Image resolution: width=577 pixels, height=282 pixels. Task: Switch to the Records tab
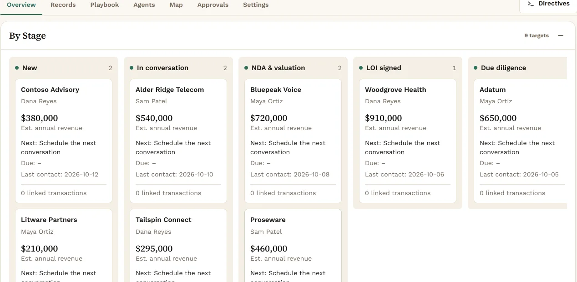[63, 5]
